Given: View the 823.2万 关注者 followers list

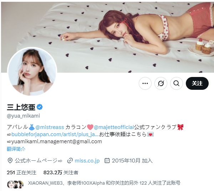Looking at the screenshot, I should [61, 172].
